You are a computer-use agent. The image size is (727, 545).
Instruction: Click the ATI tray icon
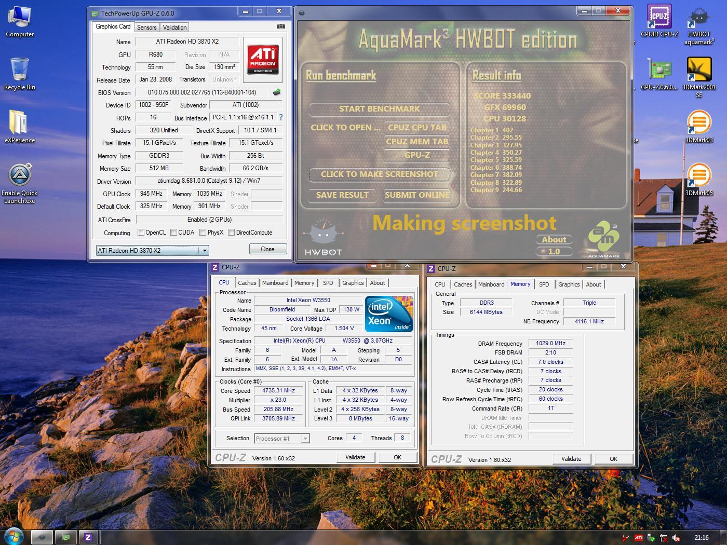point(639,538)
